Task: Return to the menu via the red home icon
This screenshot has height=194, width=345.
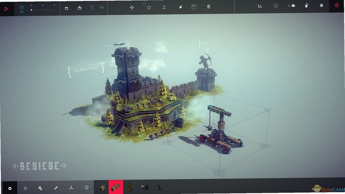Action: (336, 5)
